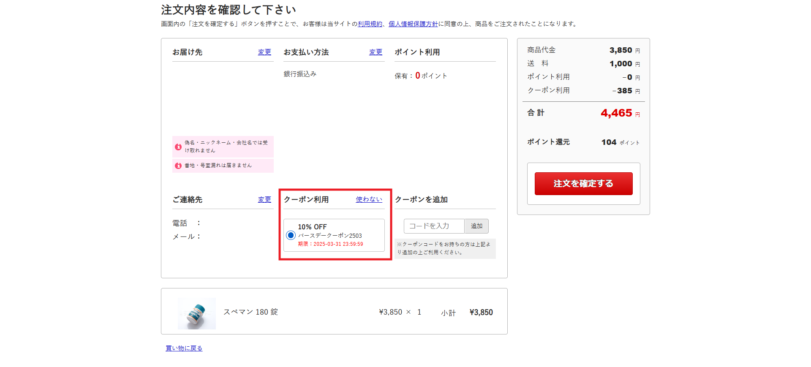The width and height of the screenshot is (811, 367).
Task: Click 変更 next to お支払い方法
Action: tap(376, 52)
